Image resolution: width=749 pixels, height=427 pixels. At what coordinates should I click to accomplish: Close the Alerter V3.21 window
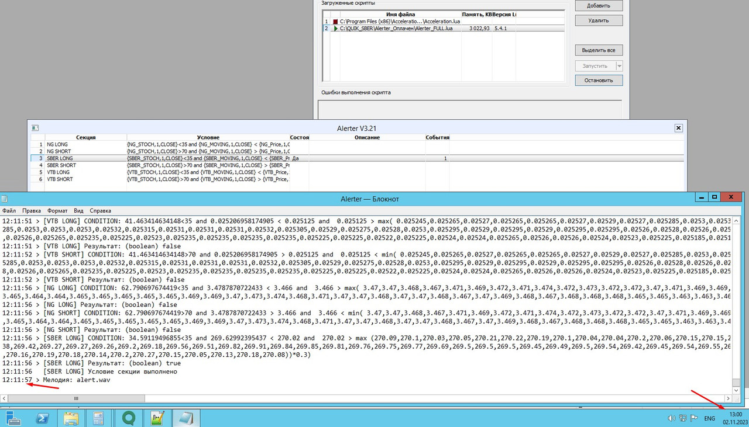pos(679,128)
